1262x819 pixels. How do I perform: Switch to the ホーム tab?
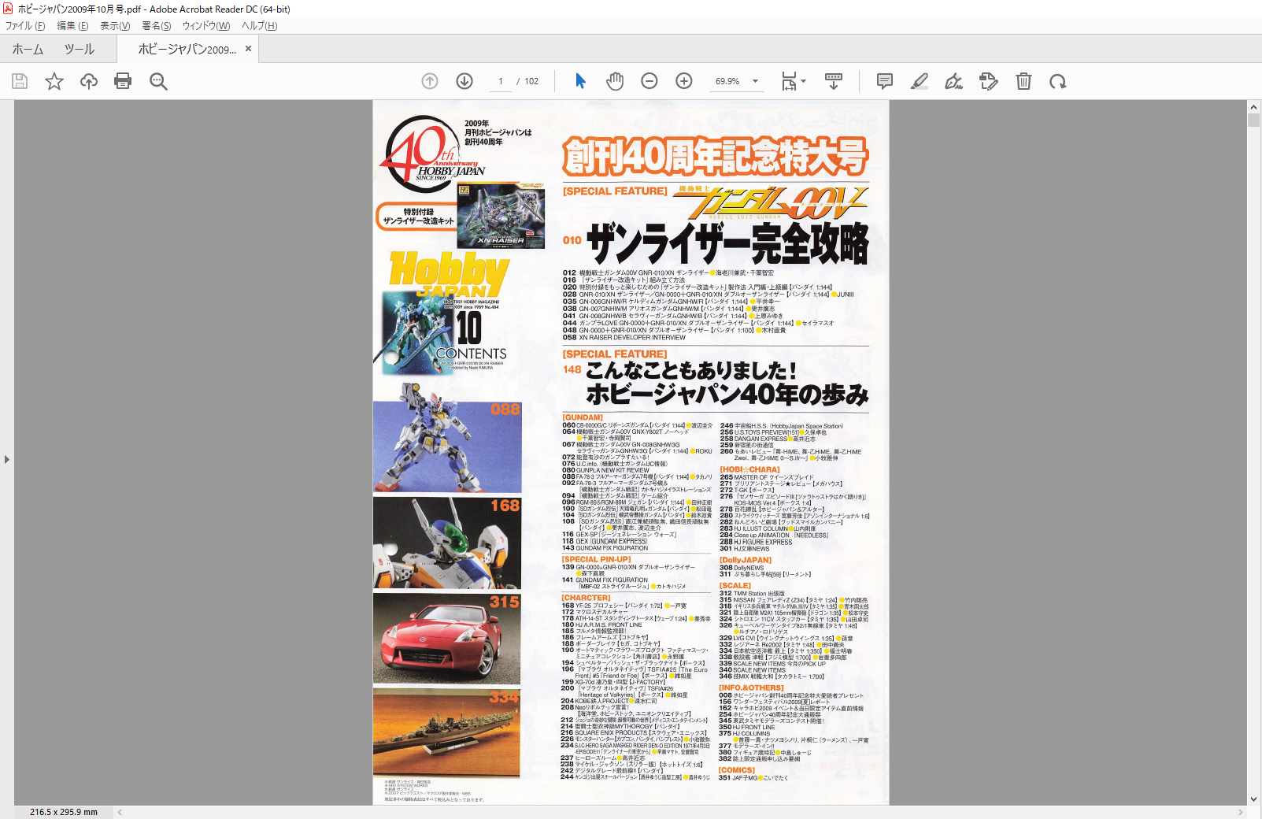click(28, 49)
